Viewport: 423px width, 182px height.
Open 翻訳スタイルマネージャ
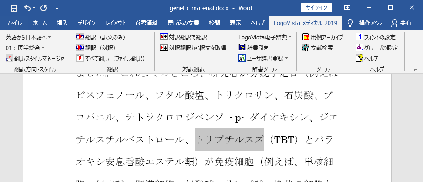35,58
